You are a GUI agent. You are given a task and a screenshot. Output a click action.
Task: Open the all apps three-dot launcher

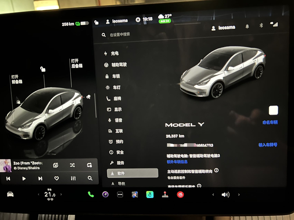click(120, 194)
